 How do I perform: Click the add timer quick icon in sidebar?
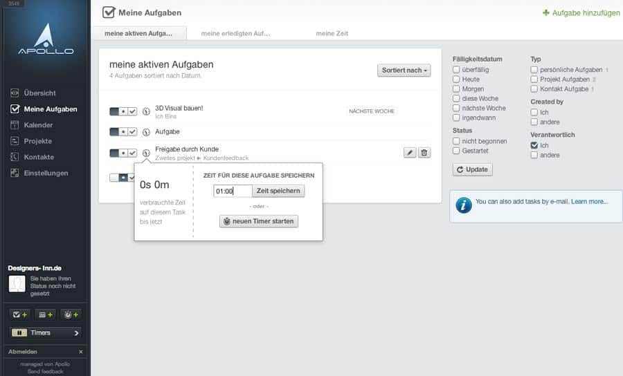pyautogui.click(x=71, y=314)
